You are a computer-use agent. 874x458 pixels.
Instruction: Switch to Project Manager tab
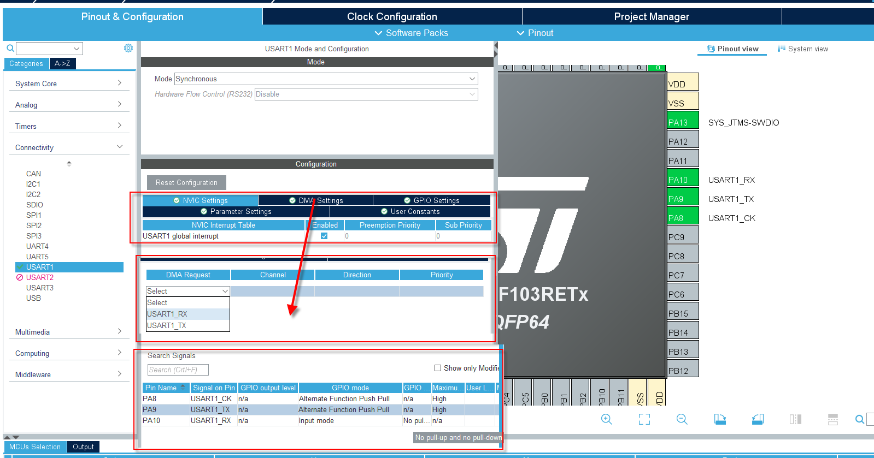652,16
